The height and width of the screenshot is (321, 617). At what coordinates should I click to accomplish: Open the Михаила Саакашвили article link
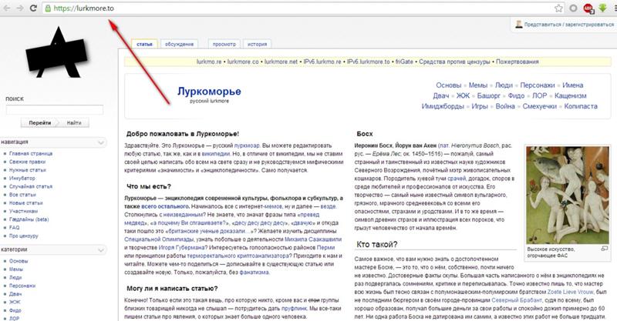click(313, 239)
